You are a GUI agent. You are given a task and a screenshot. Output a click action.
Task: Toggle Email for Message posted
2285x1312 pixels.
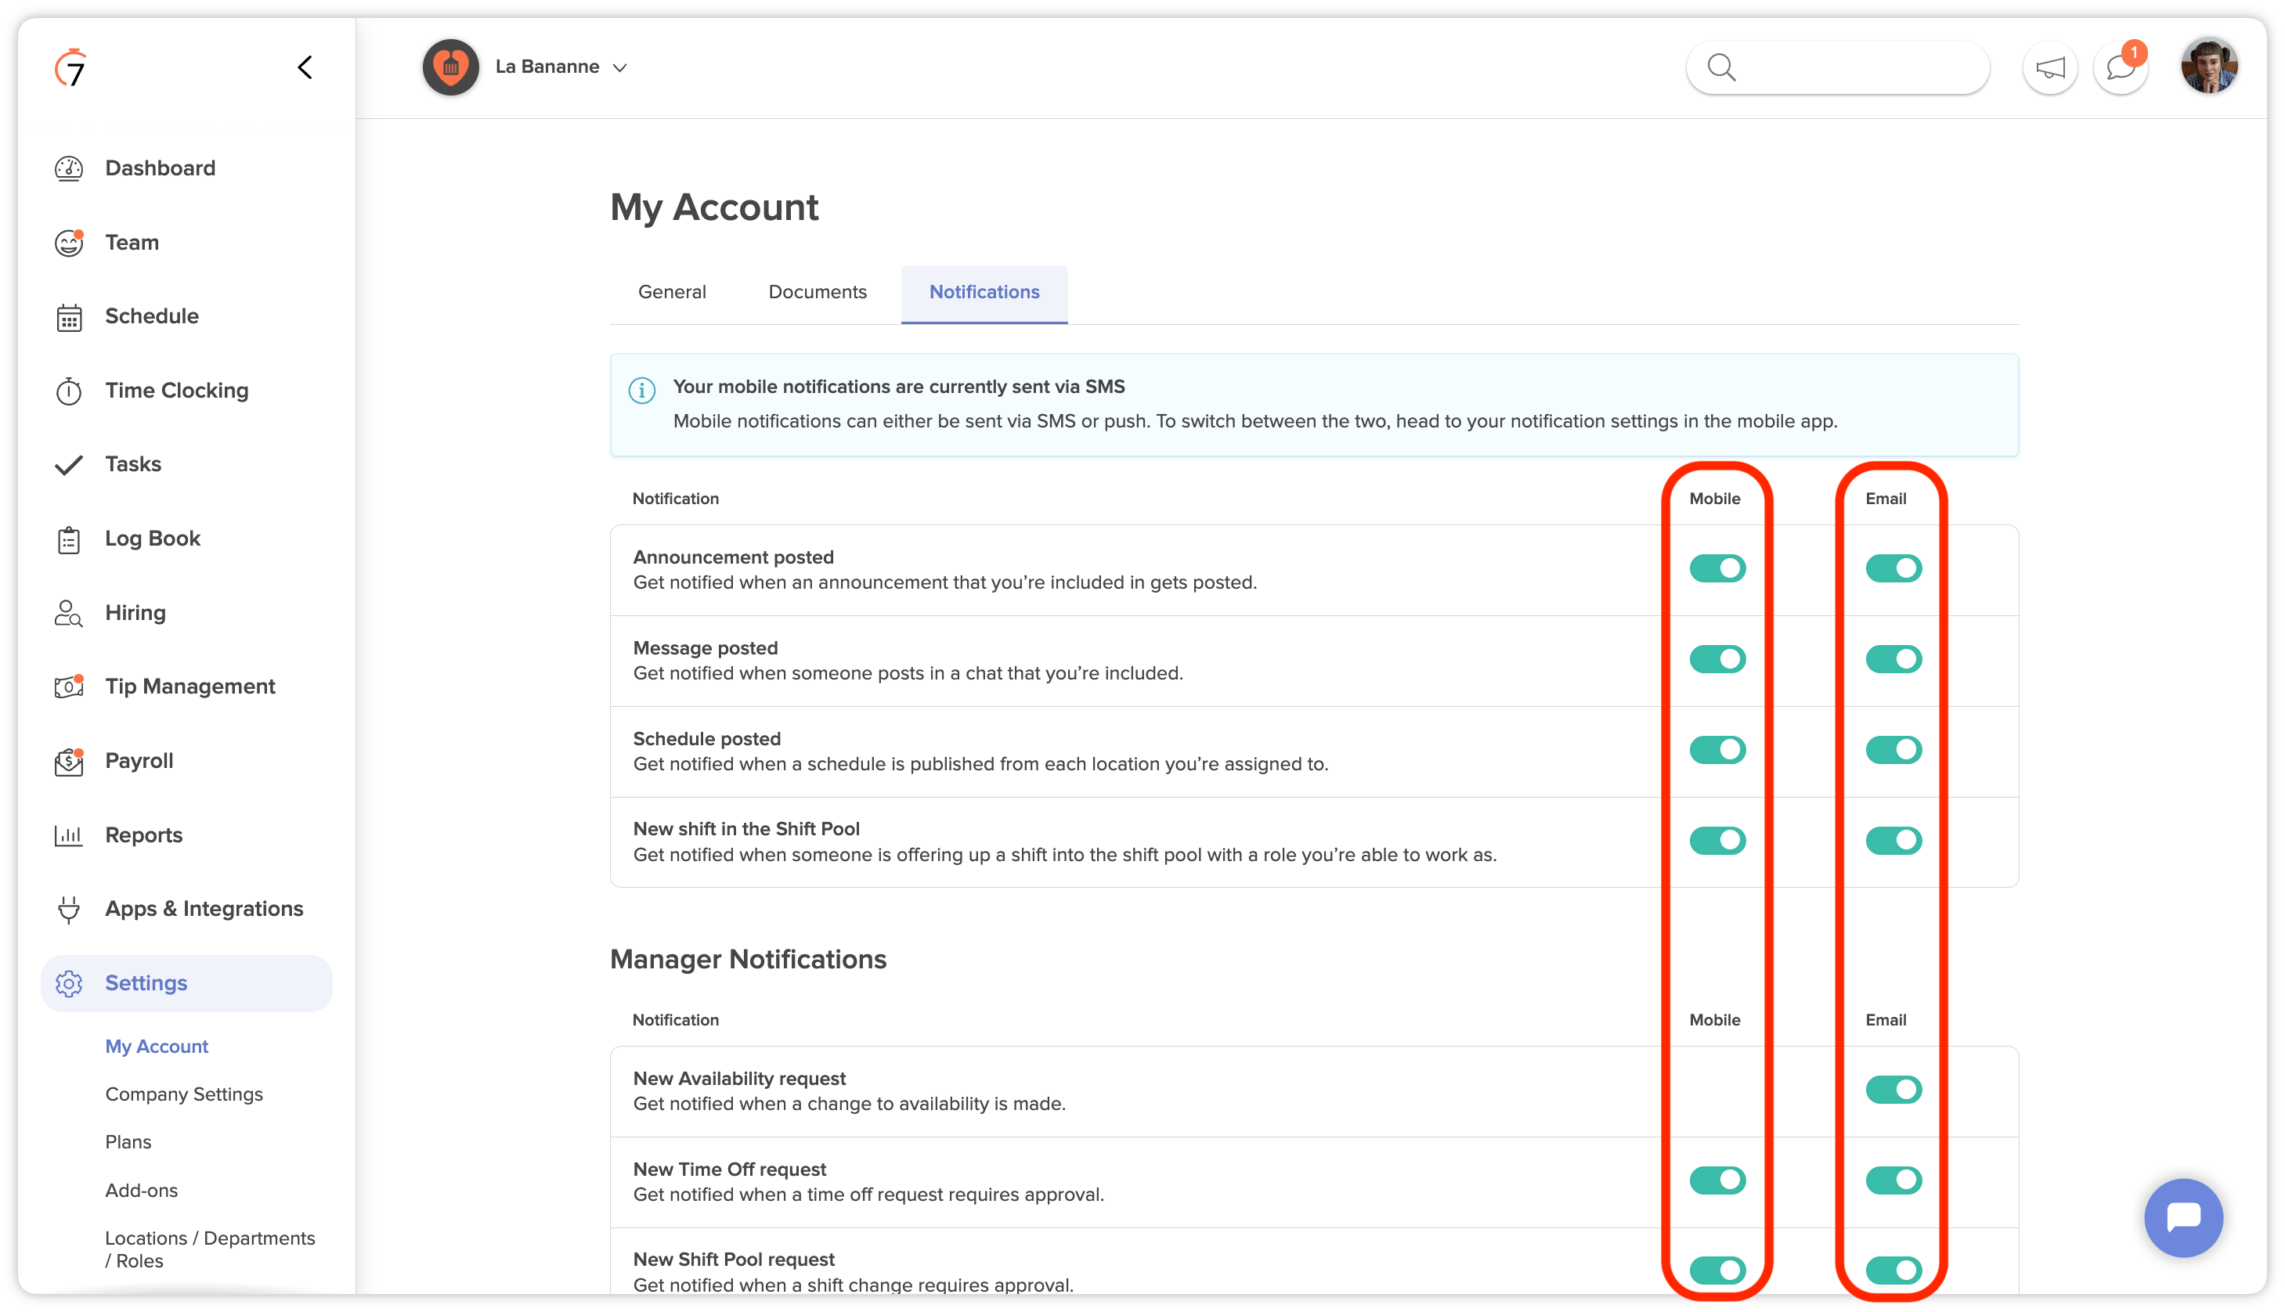pos(1893,660)
